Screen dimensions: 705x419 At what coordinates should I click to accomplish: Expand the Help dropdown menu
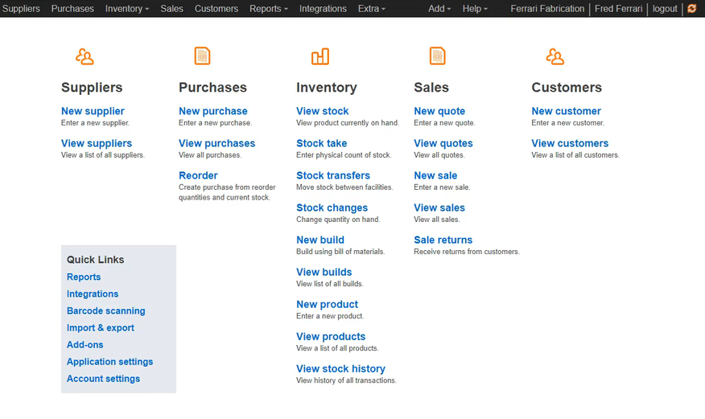(x=476, y=9)
